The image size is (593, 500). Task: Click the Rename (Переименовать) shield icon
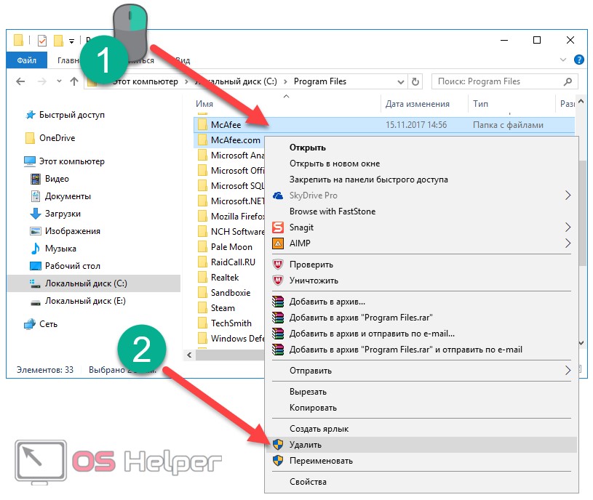click(278, 460)
